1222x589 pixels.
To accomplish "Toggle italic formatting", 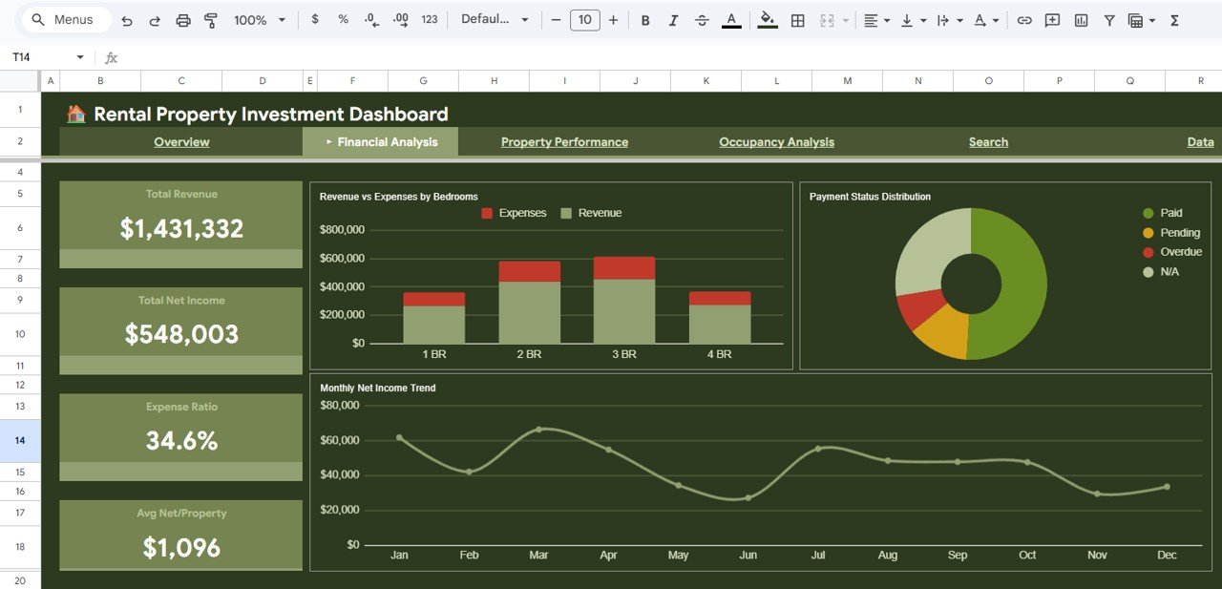I will click(674, 19).
